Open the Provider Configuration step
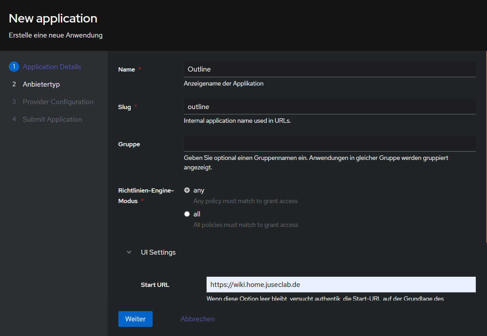This screenshot has height=336, width=487. click(x=58, y=102)
